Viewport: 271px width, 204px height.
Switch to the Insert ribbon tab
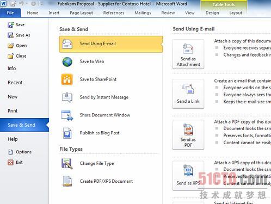[54, 13]
